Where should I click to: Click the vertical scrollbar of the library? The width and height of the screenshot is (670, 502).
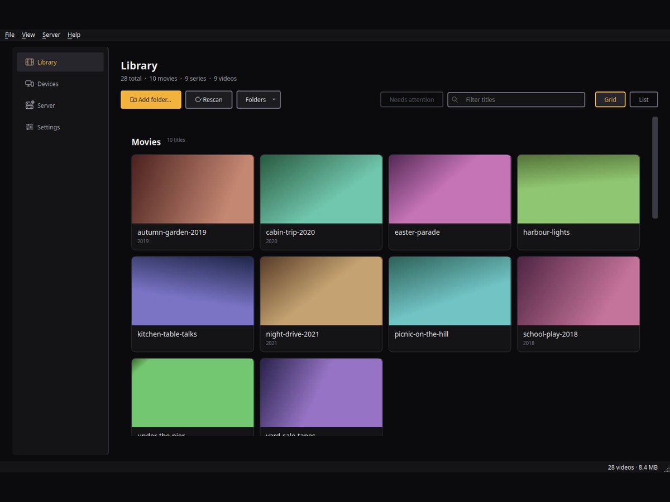click(655, 167)
